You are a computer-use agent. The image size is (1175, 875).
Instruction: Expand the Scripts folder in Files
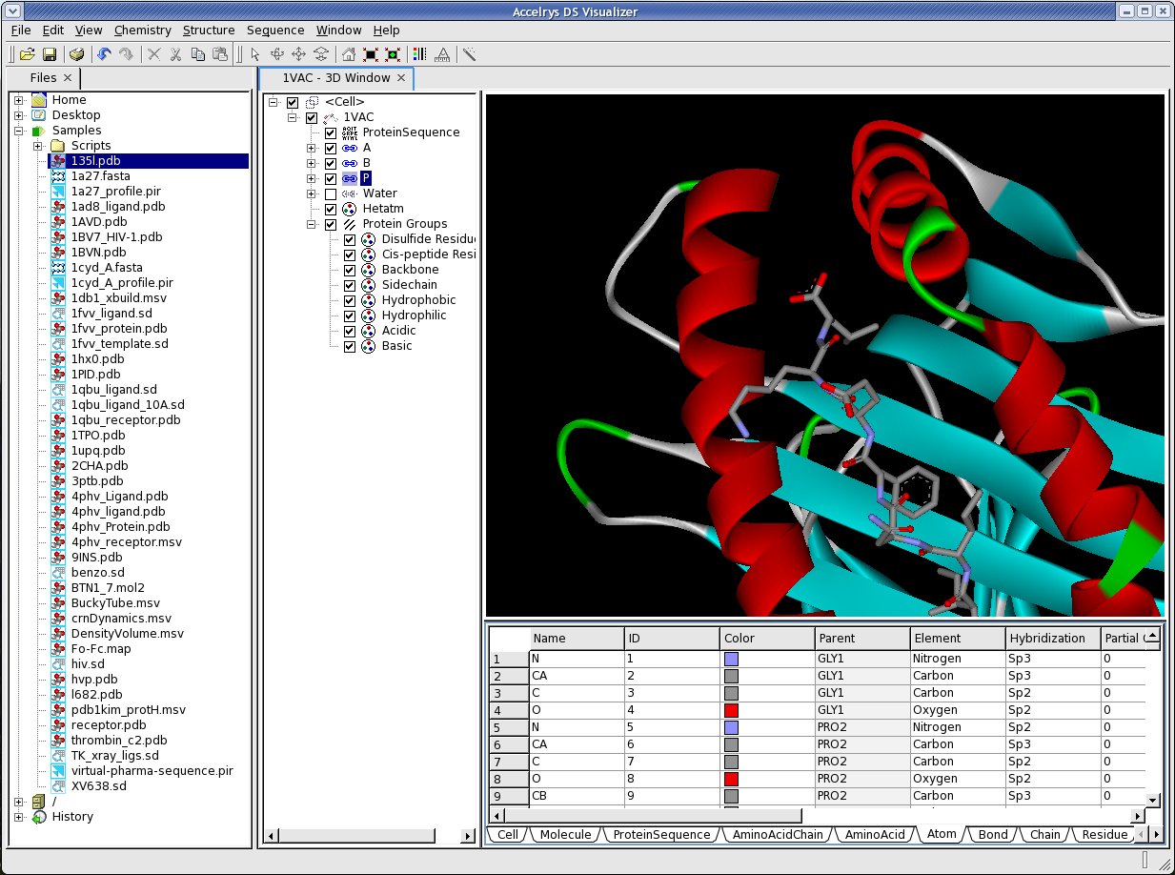38,146
